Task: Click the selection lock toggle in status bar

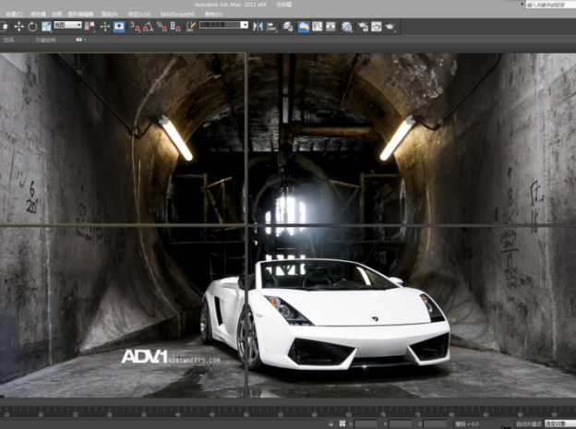Action: [330, 423]
